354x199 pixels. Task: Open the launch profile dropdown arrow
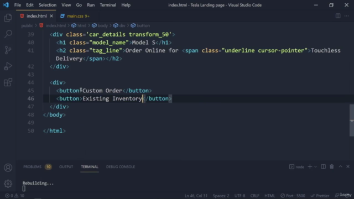click(315, 167)
